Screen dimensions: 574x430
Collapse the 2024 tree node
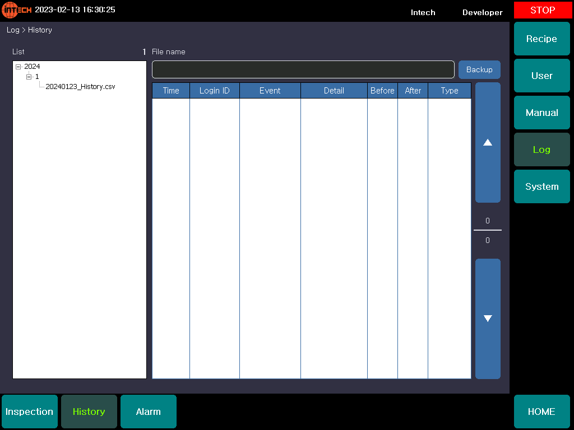tap(18, 67)
